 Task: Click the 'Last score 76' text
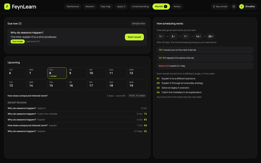(33, 41)
